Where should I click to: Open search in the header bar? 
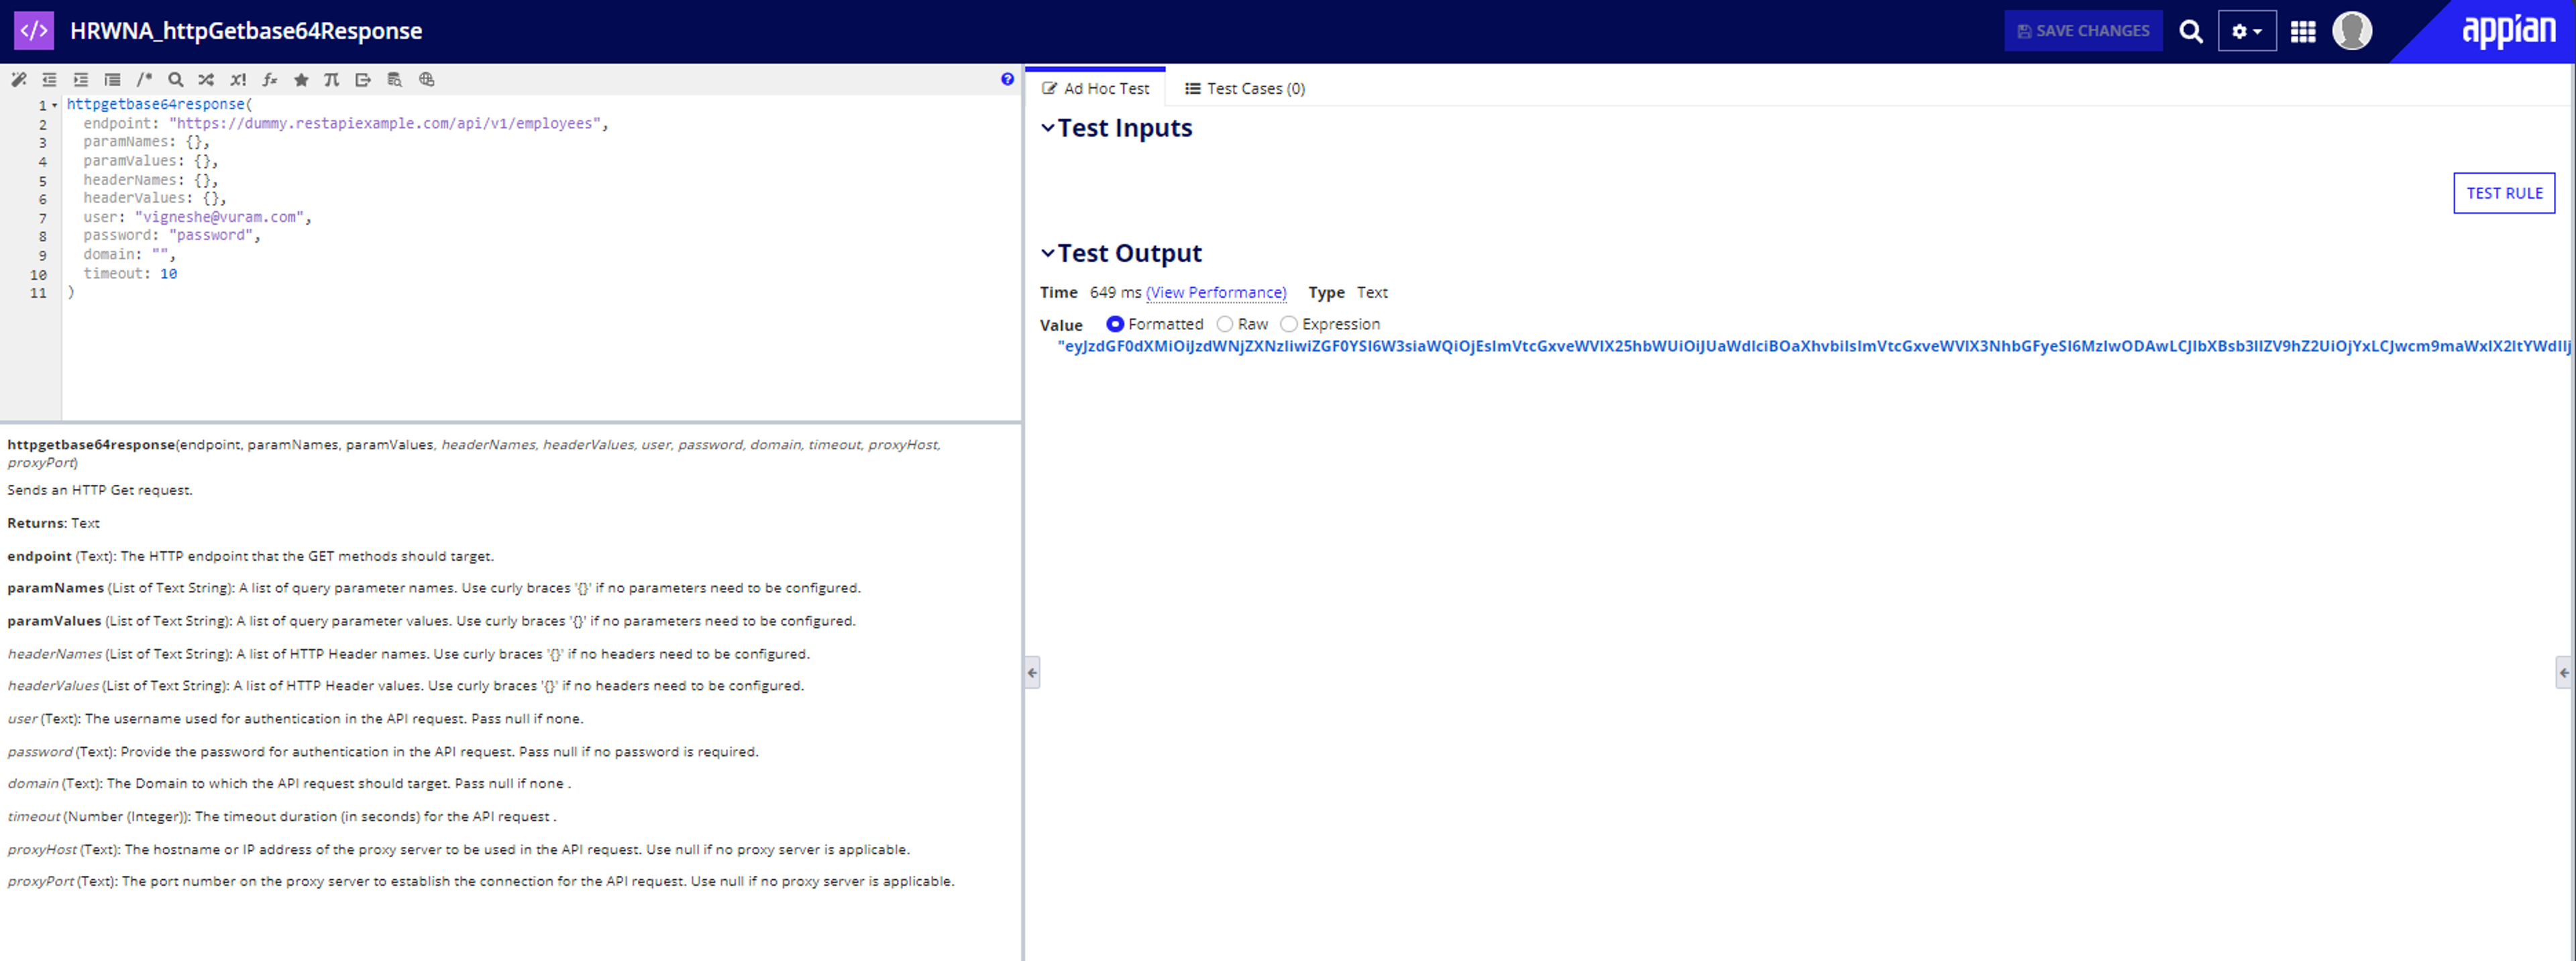coord(2191,31)
